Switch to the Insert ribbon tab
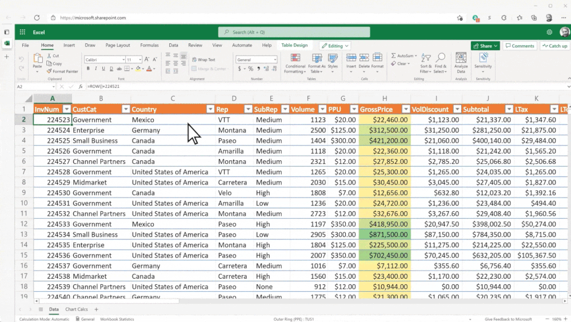The height and width of the screenshot is (322, 571). tap(69, 45)
